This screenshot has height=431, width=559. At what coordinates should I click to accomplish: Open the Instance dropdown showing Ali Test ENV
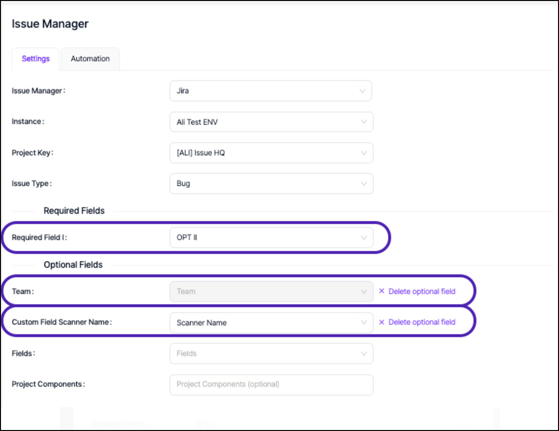pos(271,122)
